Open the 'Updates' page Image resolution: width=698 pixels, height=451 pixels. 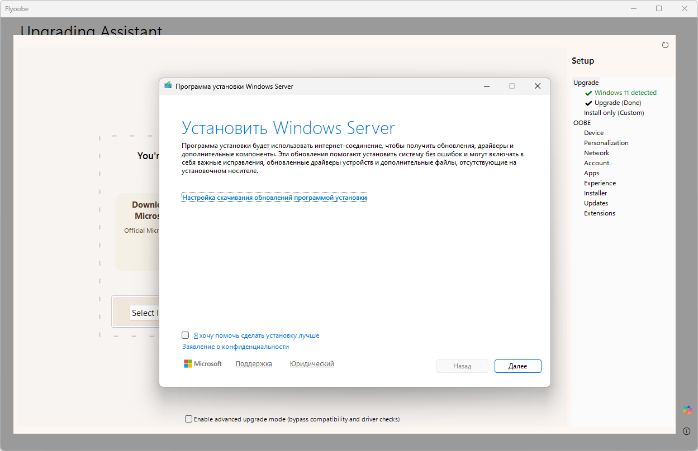click(596, 203)
